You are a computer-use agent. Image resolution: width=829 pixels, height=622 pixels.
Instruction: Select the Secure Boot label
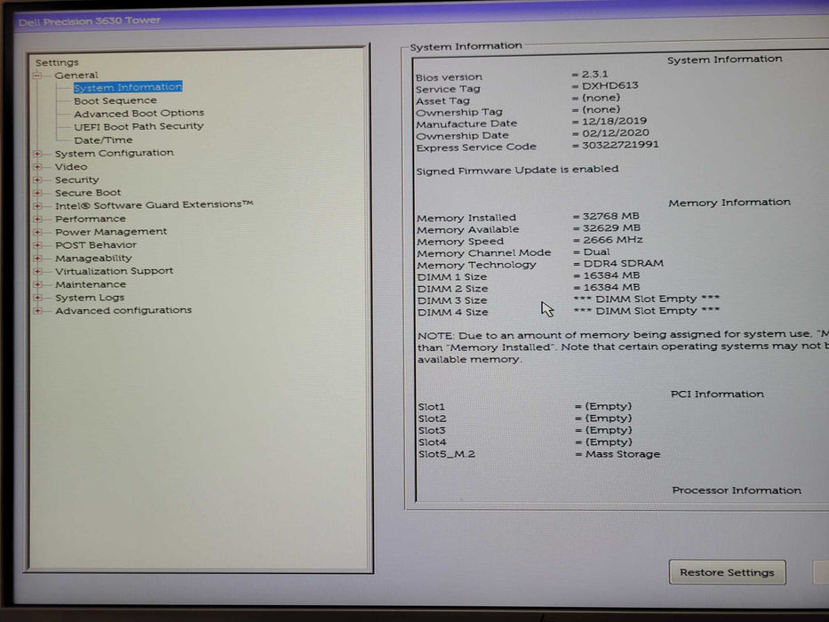pyautogui.click(x=88, y=193)
